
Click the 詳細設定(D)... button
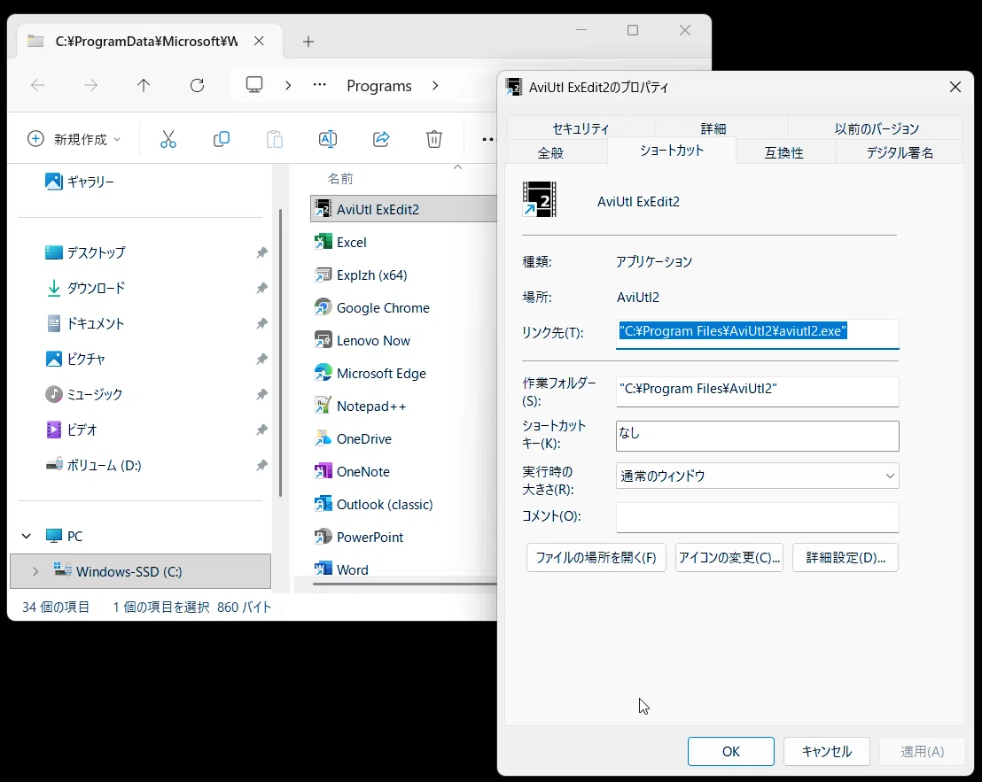pyautogui.click(x=846, y=557)
